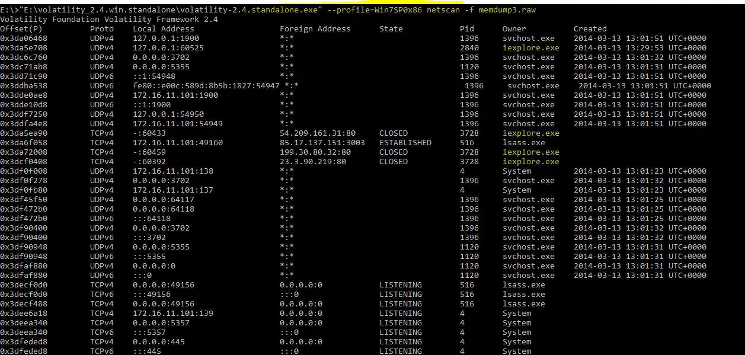This screenshot has width=745, height=355.
Task: Select offset 0x3ddfa4e8
Action: [x=24, y=123]
